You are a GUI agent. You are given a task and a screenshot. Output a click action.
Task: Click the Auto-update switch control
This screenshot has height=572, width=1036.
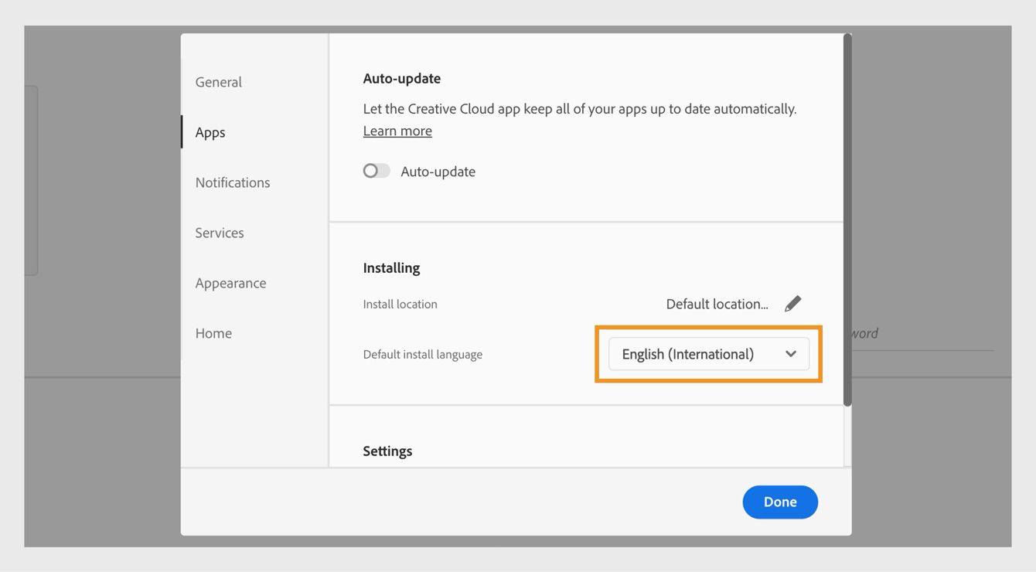[x=377, y=170]
